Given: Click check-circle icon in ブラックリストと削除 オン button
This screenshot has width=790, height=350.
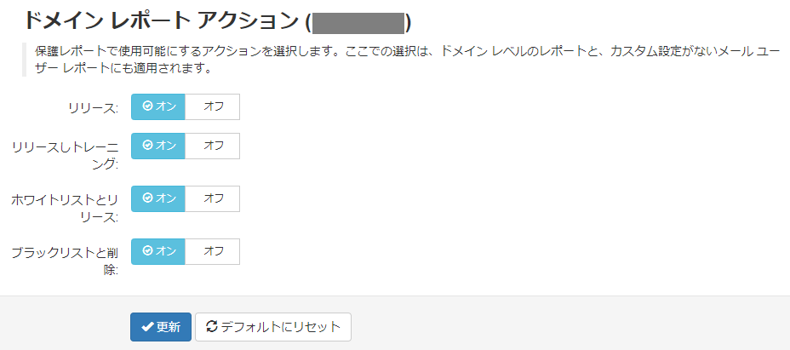Looking at the screenshot, I should pyautogui.click(x=147, y=251).
